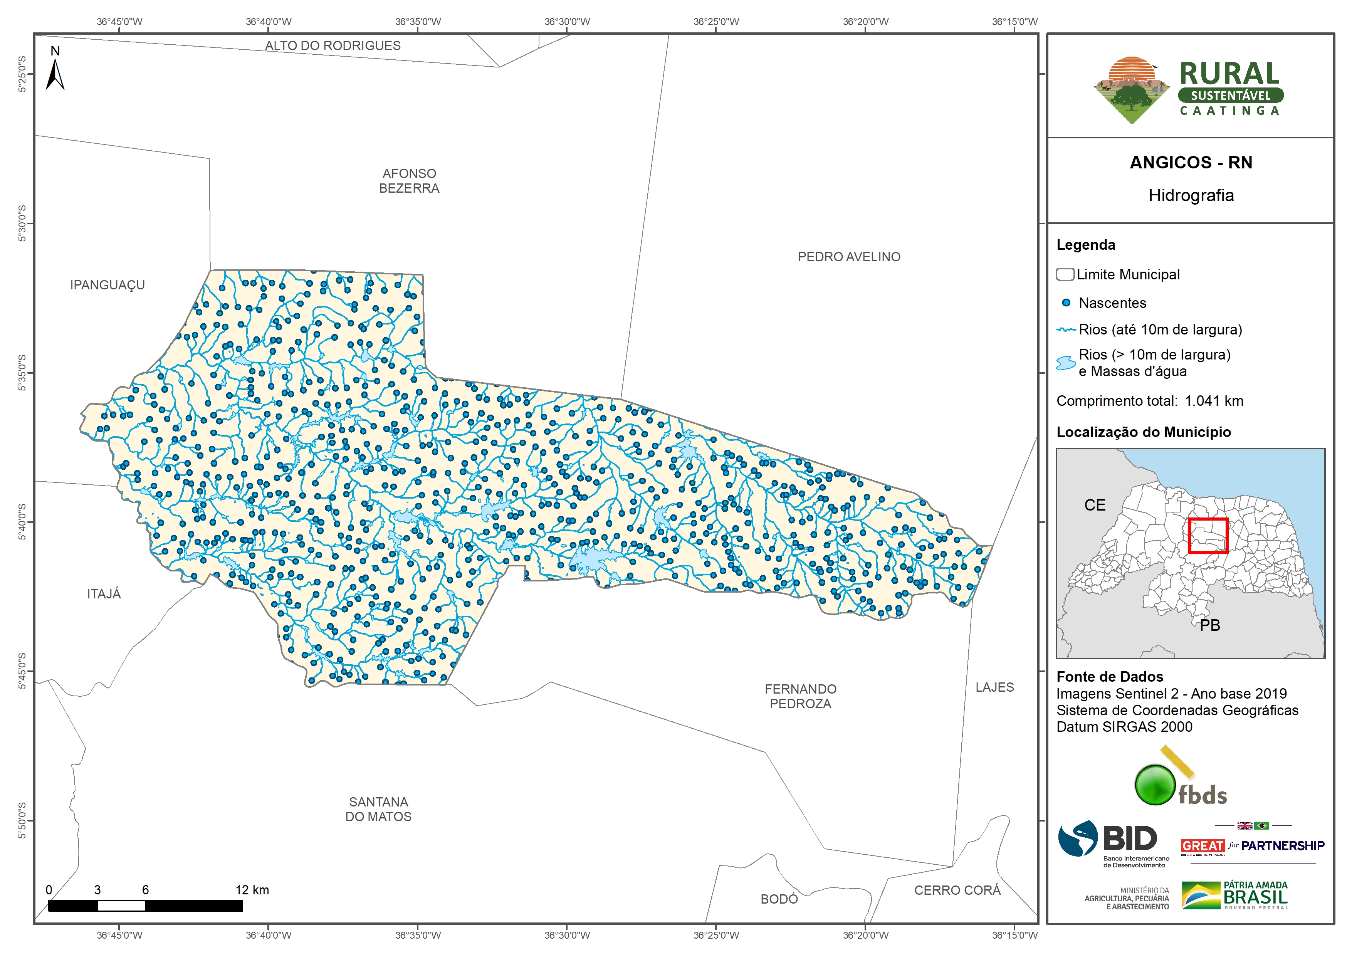Click the AFONSO BEZERRA municipality label
1352x956 pixels.
(409, 181)
